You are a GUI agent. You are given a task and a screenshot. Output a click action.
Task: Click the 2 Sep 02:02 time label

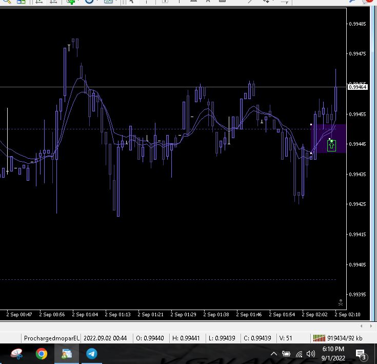(314, 314)
